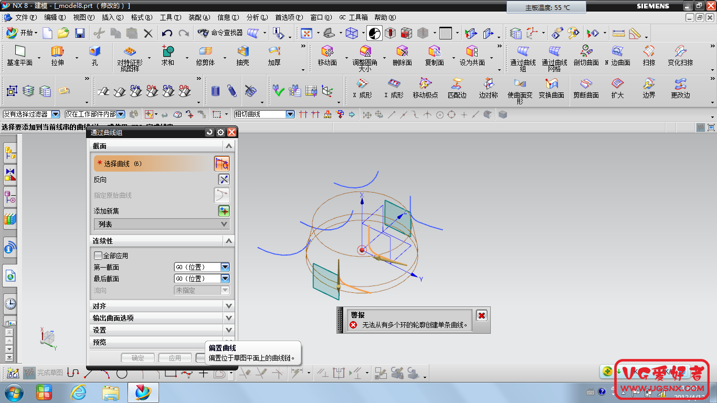
Task: Click the 选择曲线 curve selection icon
Action: [222, 164]
